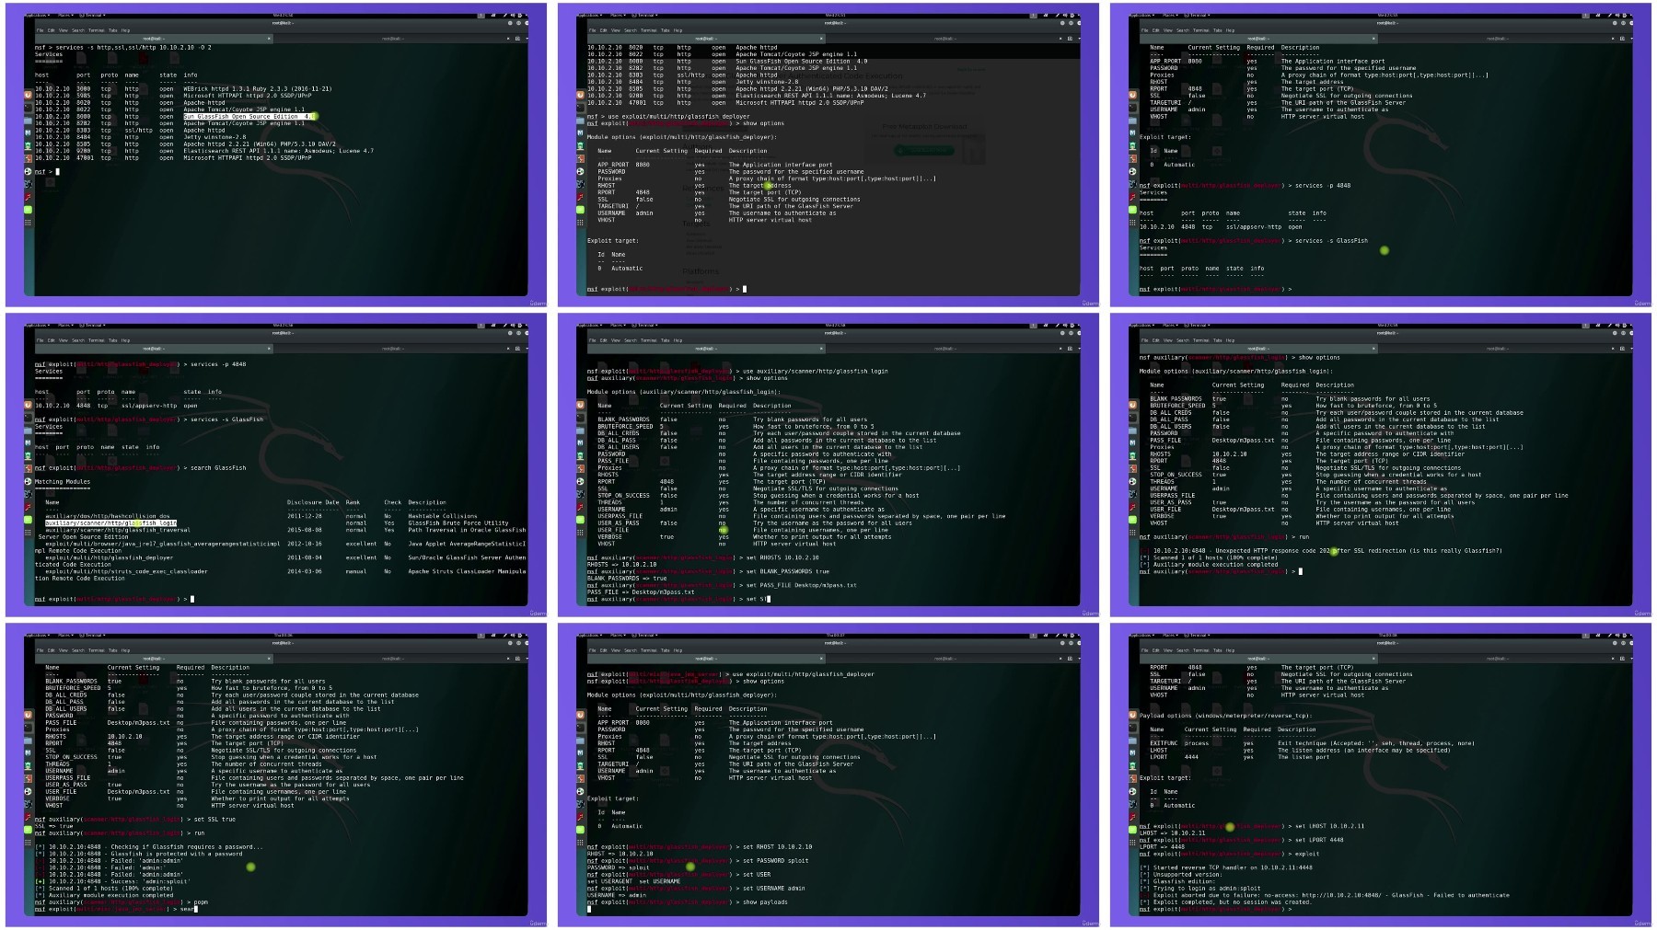The height and width of the screenshot is (930, 1657).
Task: Click Payload options (windows/meterpreter/reverse_tcp) heading
Action: pyautogui.click(x=1225, y=716)
